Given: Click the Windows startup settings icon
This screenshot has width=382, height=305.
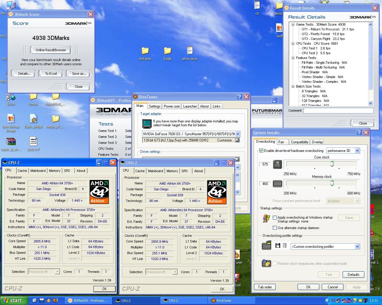Looking at the screenshot, I should pos(266,219).
